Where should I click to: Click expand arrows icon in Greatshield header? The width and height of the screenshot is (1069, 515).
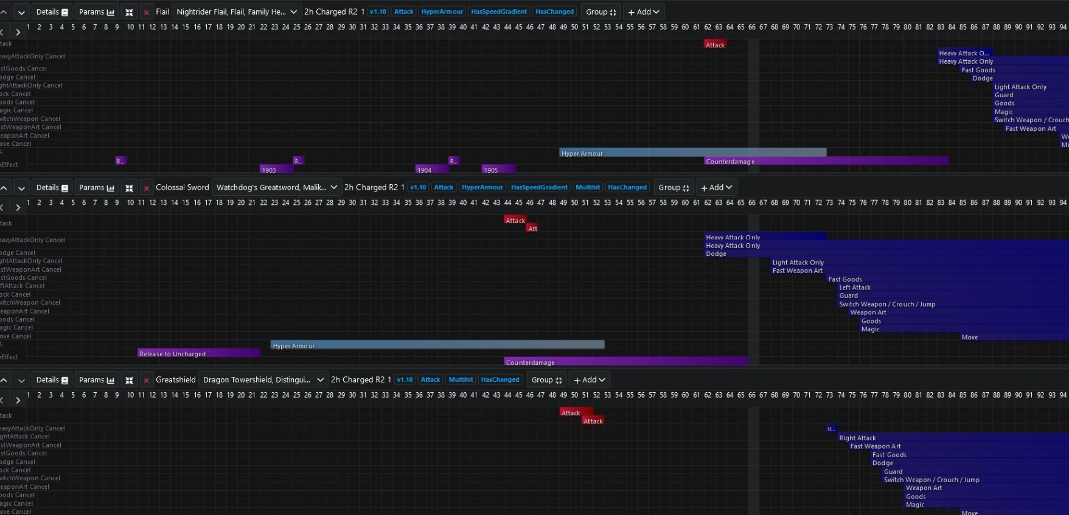tap(129, 380)
